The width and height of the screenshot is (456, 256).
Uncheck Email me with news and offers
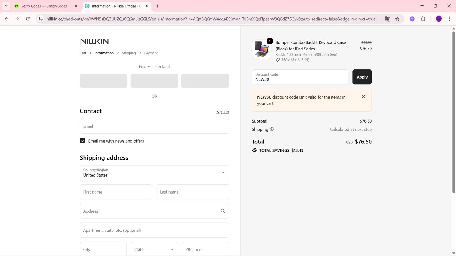83,141
